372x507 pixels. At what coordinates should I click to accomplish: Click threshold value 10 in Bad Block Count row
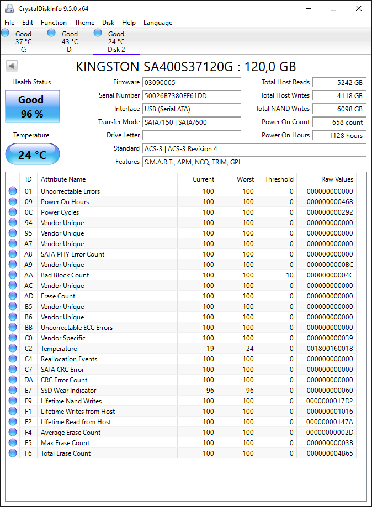coord(290,275)
